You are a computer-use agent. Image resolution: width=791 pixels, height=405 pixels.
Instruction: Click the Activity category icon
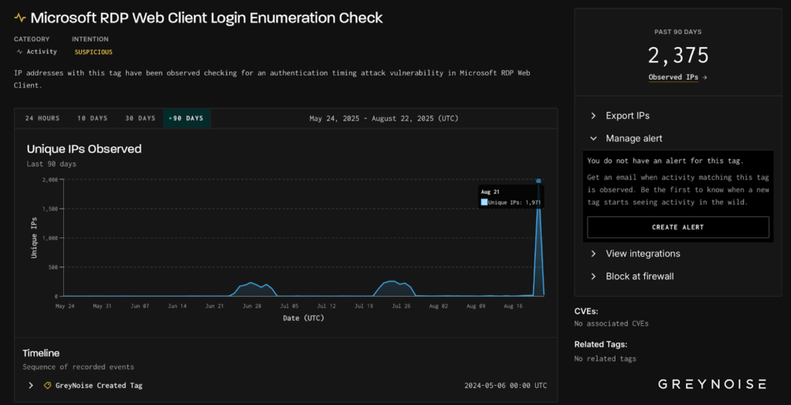(x=19, y=52)
